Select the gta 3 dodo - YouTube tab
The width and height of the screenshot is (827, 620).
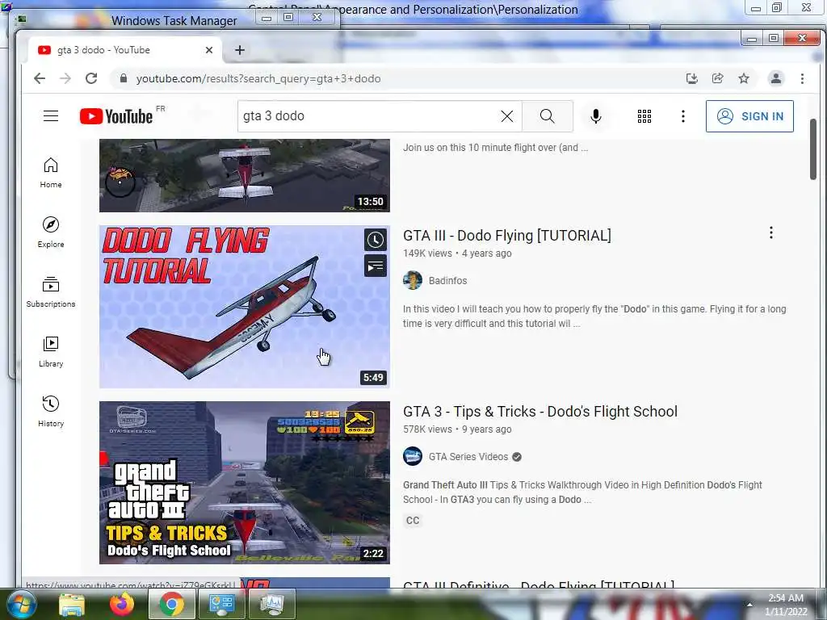point(124,50)
